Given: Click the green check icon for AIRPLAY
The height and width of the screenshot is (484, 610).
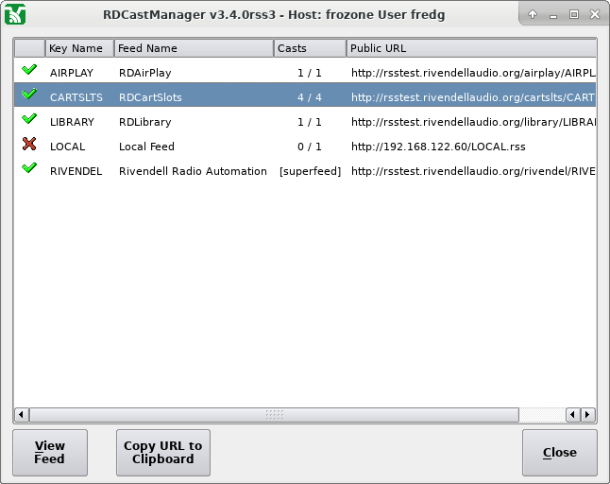Looking at the screenshot, I should (29, 70).
